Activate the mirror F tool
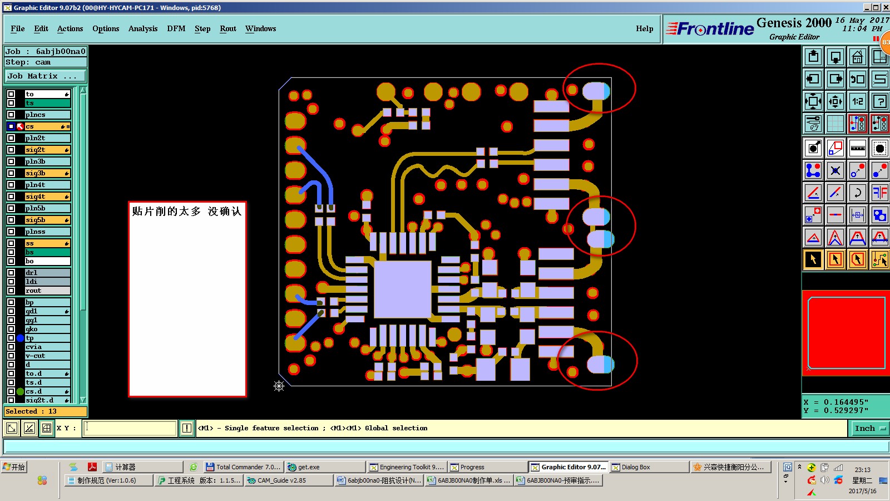The width and height of the screenshot is (890, 501). point(879,193)
